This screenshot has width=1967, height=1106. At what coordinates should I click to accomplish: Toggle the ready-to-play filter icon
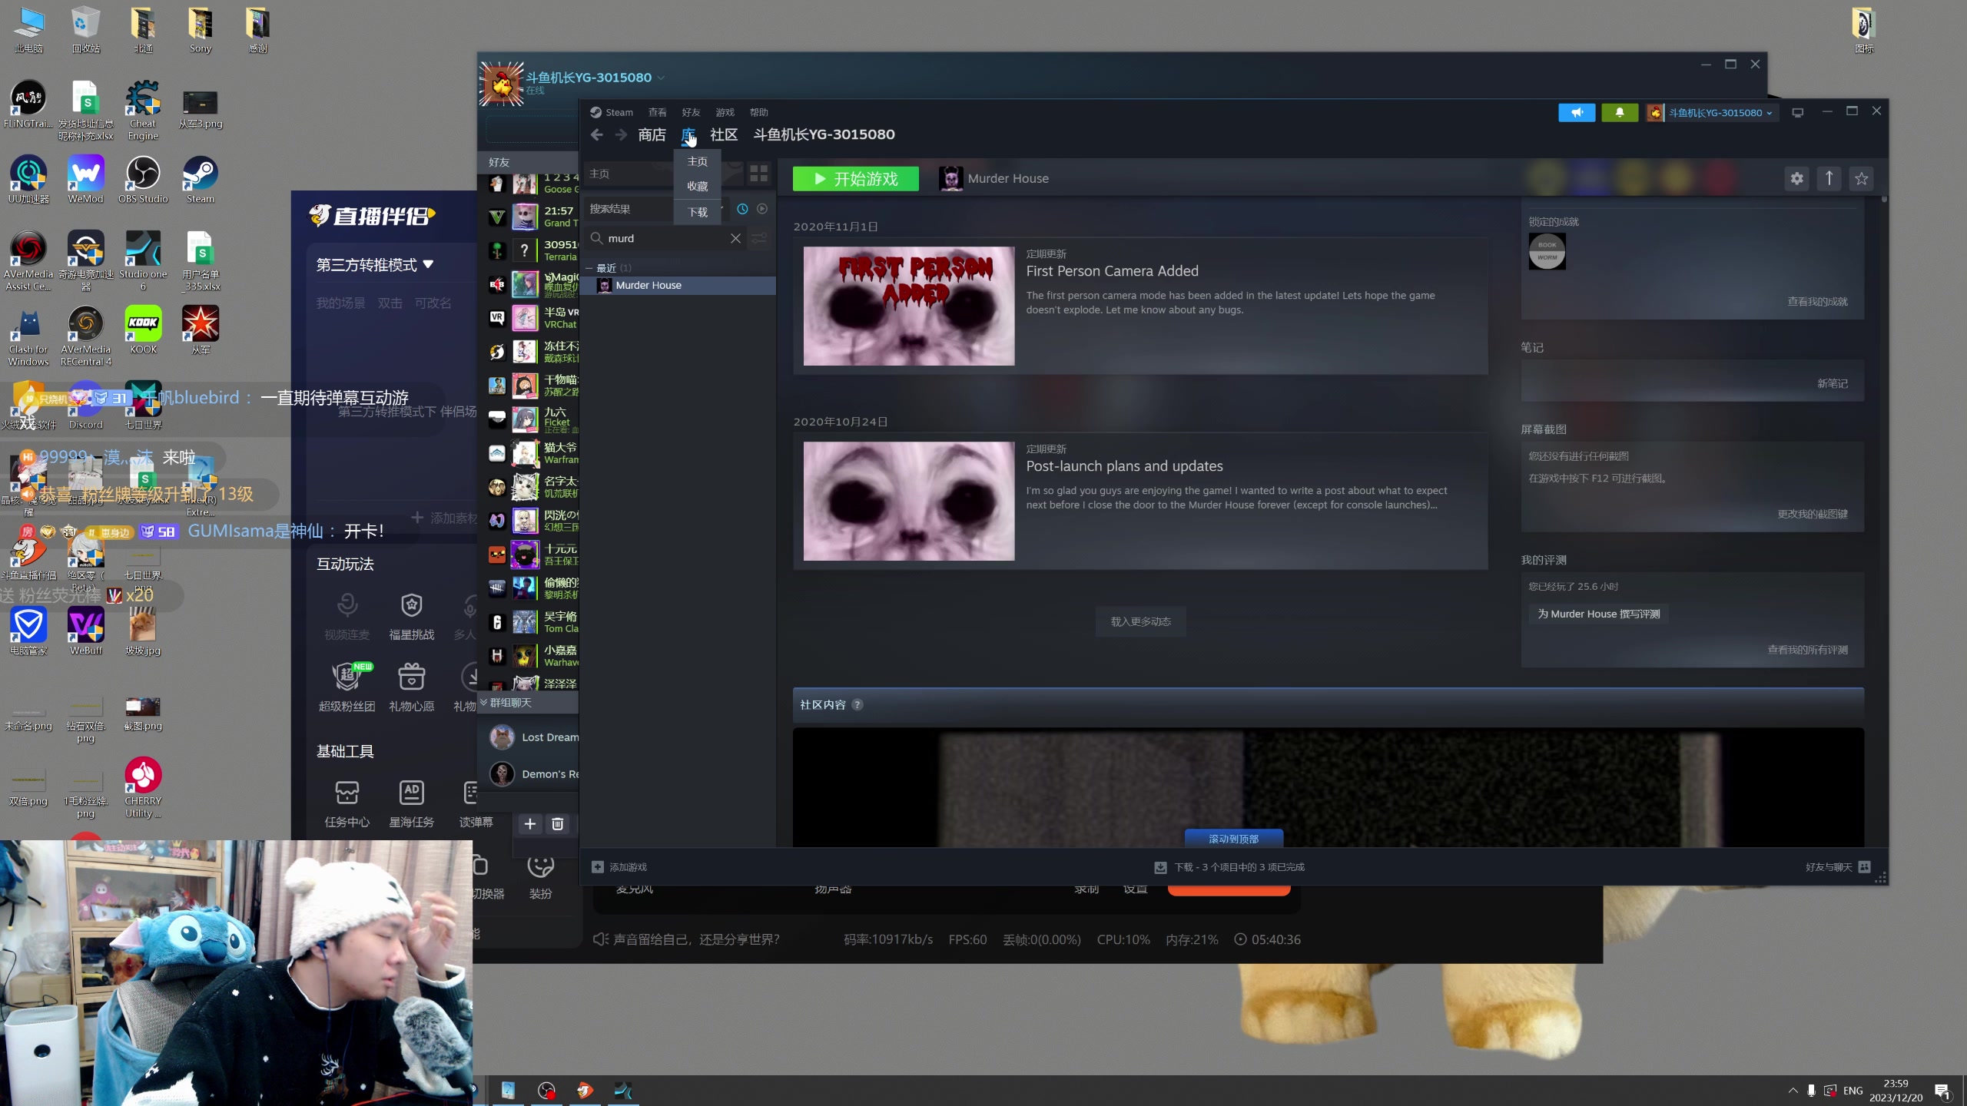(762, 209)
